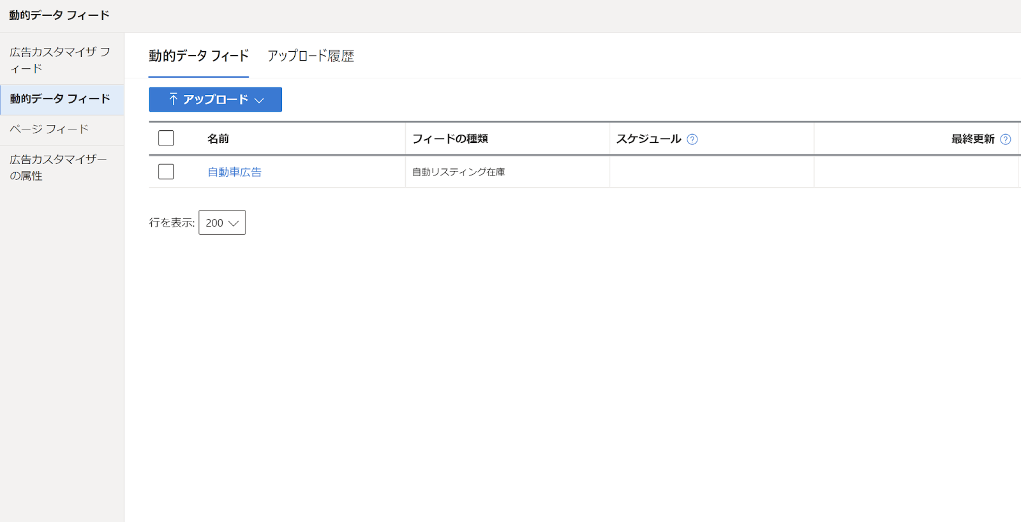Click the help icon next to スケジュール
The height and width of the screenshot is (522, 1021).
pyautogui.click(x=692, y=139)
